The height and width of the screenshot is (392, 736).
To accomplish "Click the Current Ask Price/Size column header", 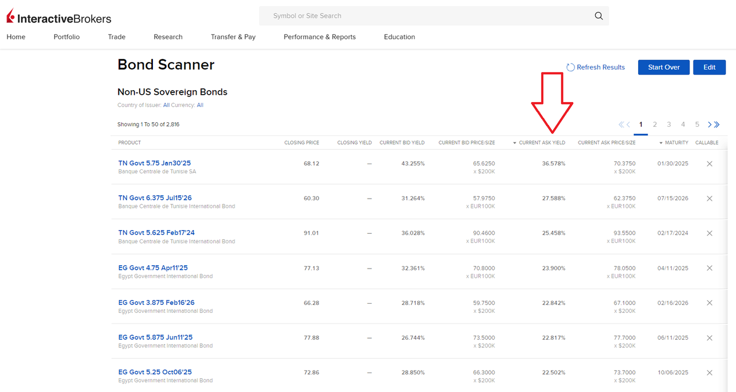I will click(607, 143).
